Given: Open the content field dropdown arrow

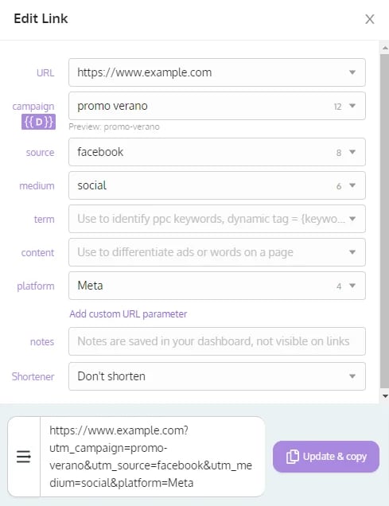Looking at the screenshot, I should click(x=352, y=252).
